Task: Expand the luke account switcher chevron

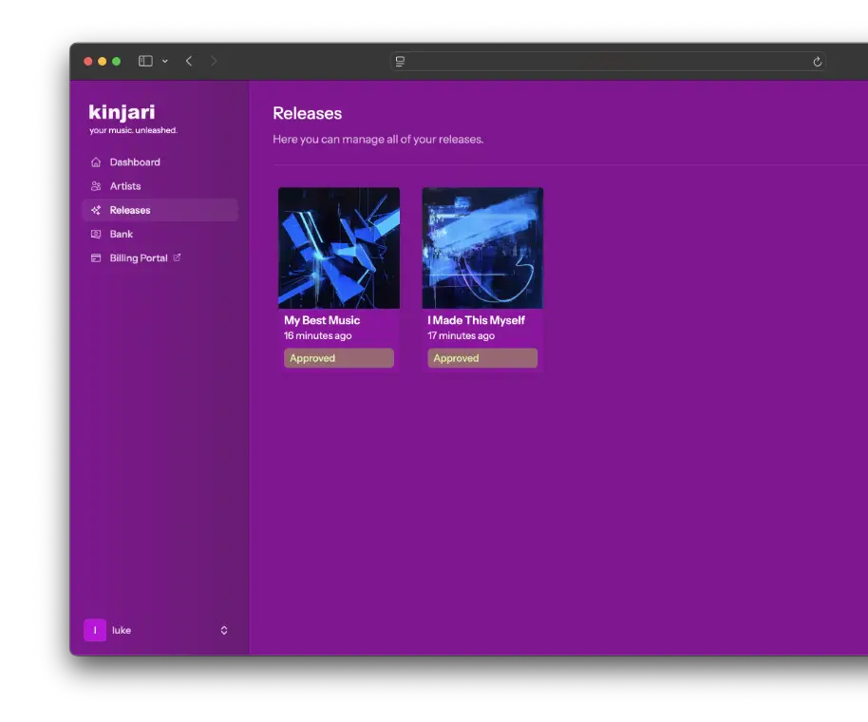Action: (224, 630)
